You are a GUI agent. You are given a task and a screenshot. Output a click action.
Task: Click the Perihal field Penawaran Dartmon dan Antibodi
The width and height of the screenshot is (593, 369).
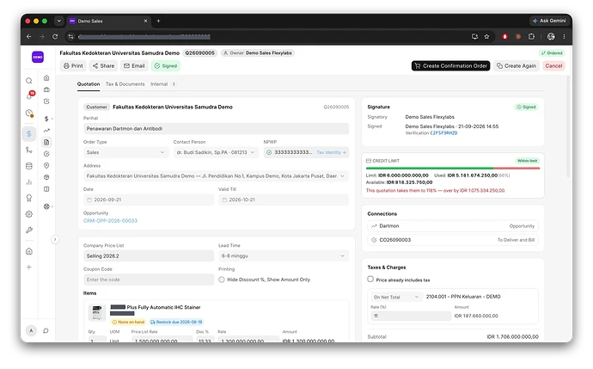pyautogui.click(x=216, y=129)
